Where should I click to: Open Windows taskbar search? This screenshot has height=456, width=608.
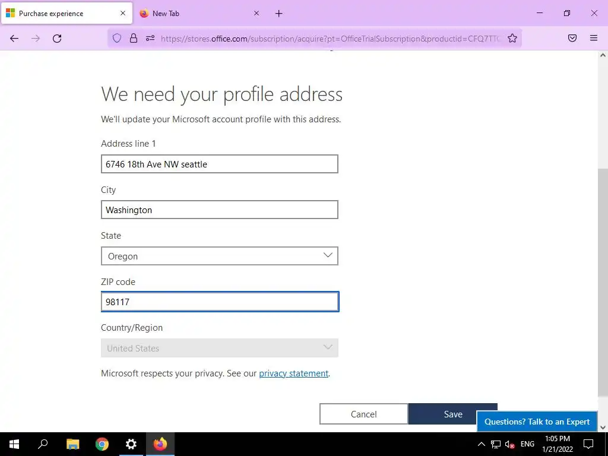click(x=43, y=444)
